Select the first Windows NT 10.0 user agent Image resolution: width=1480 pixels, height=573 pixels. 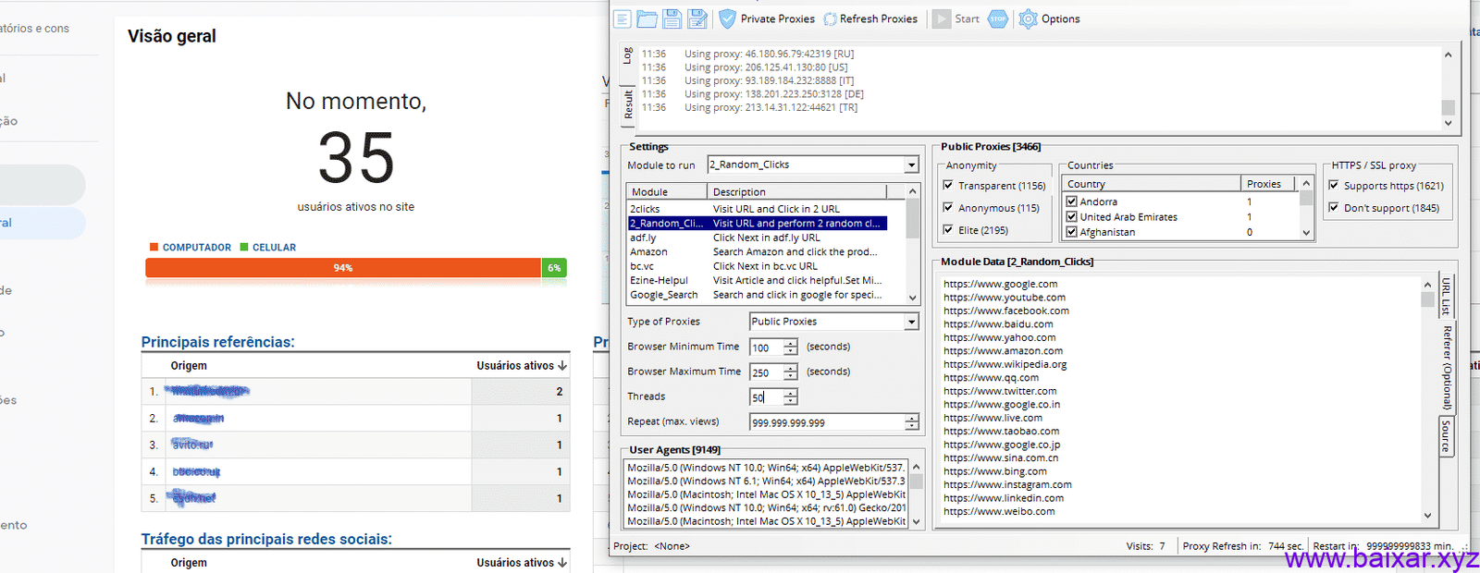pos(767,468)
